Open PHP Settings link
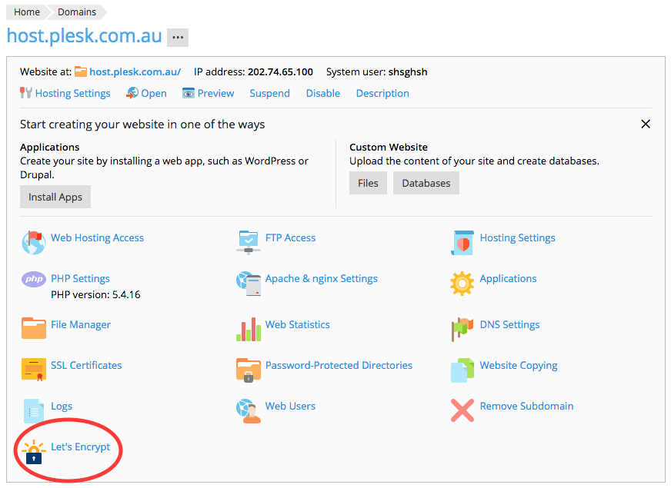 pyautogui.click(x=81, y=279)
